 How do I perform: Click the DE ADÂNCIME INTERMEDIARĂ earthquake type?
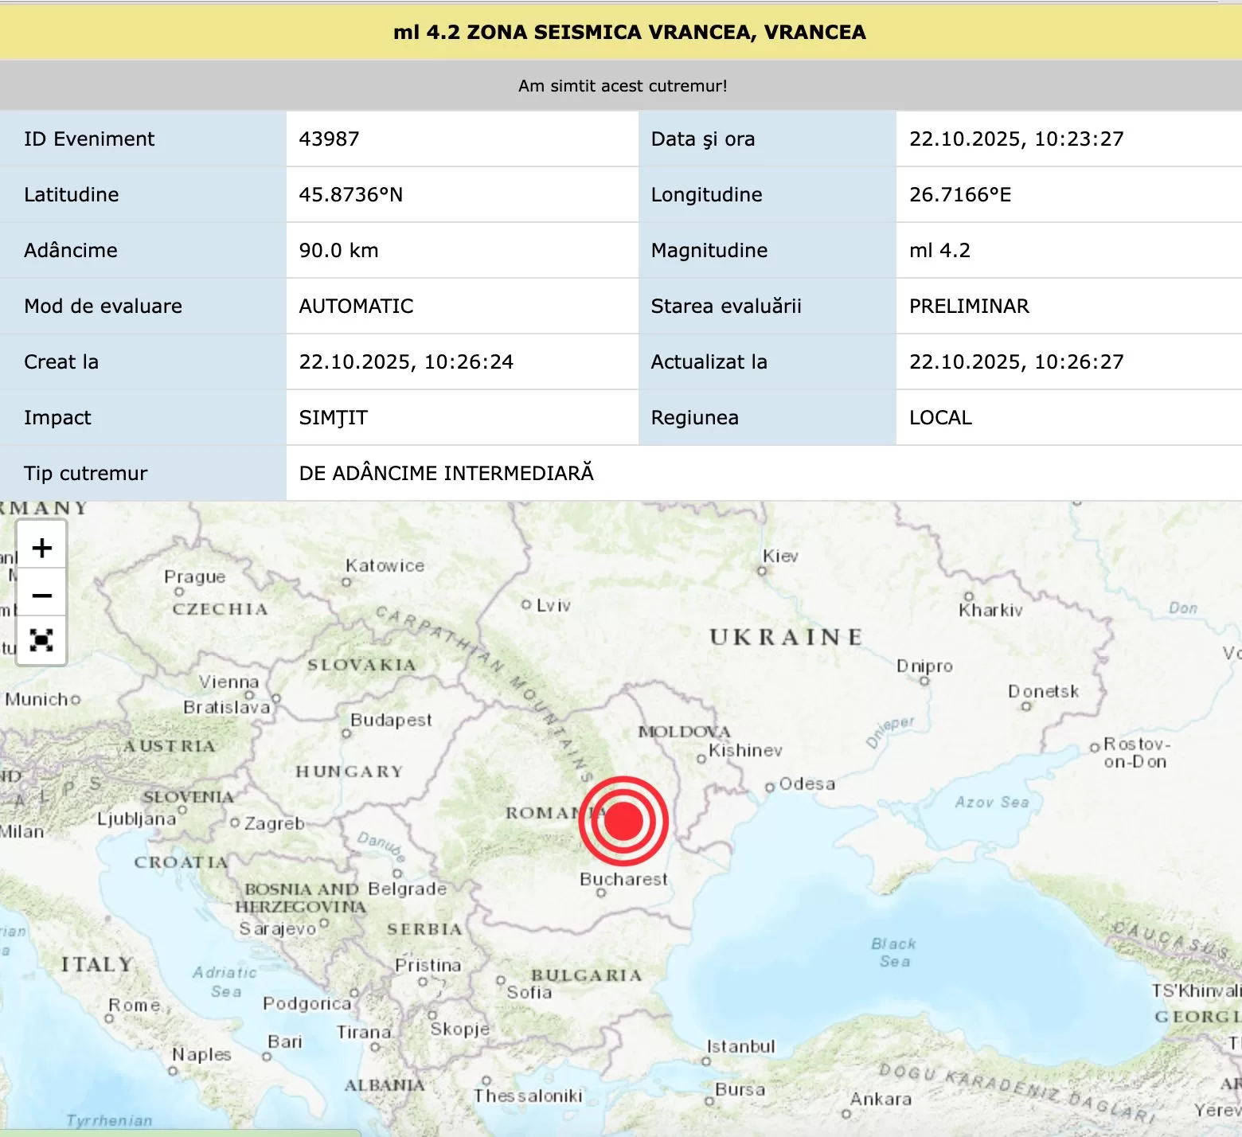point(447,474)
